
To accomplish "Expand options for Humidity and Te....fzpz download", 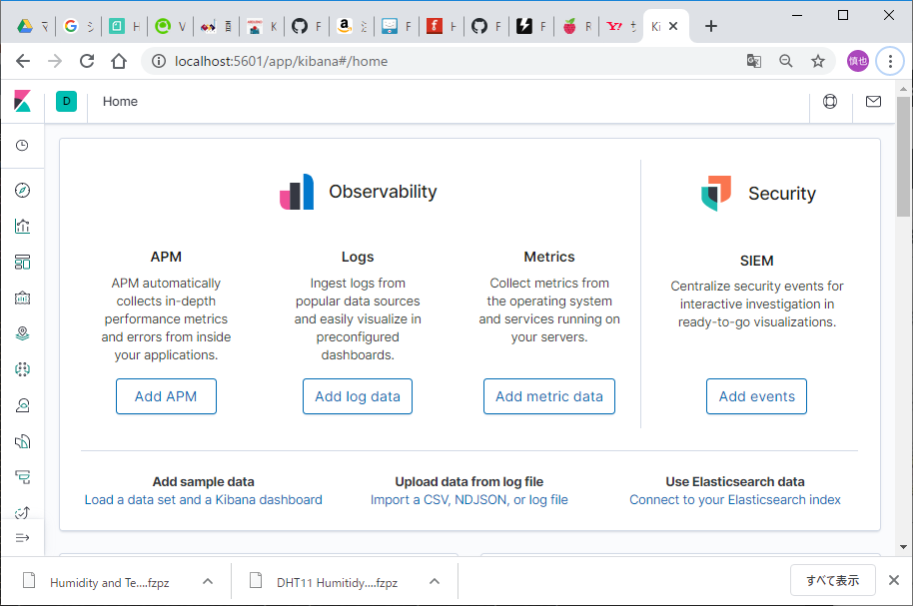I will pyautogui.click(x=208, y=582).
